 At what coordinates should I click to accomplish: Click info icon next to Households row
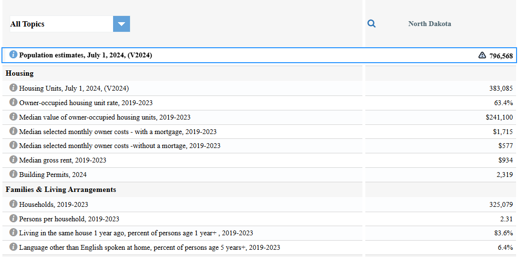(x=14, y=204)
